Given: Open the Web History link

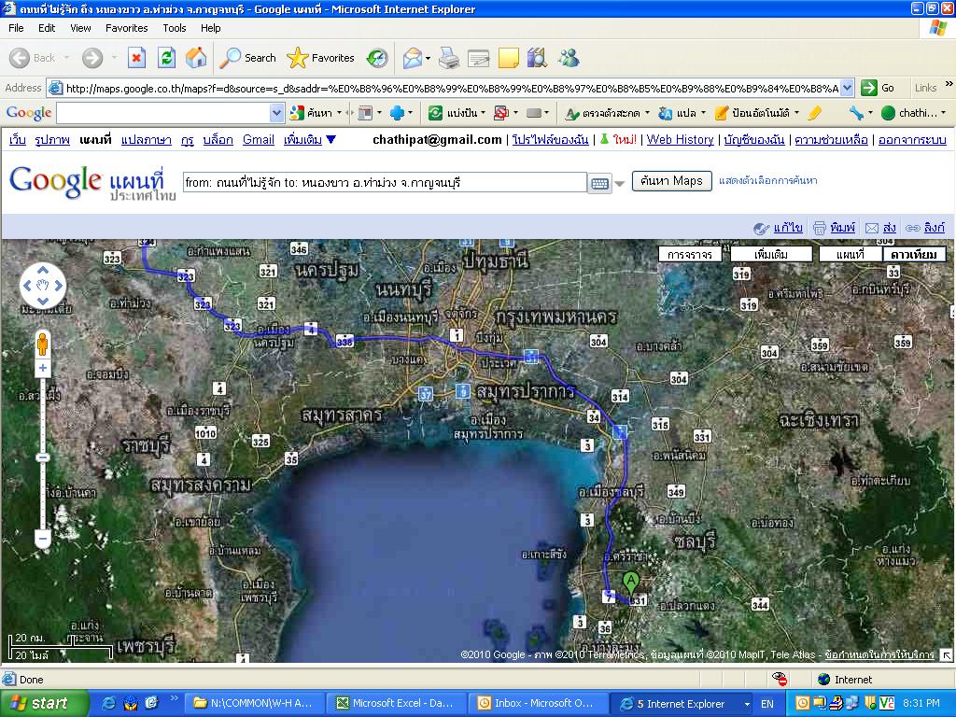Looking at the screenshot, I should pos(680,140).
